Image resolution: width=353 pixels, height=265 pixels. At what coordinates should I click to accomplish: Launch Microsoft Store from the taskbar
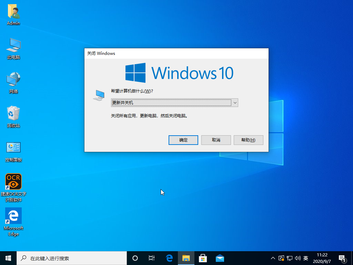coord(203,258)
